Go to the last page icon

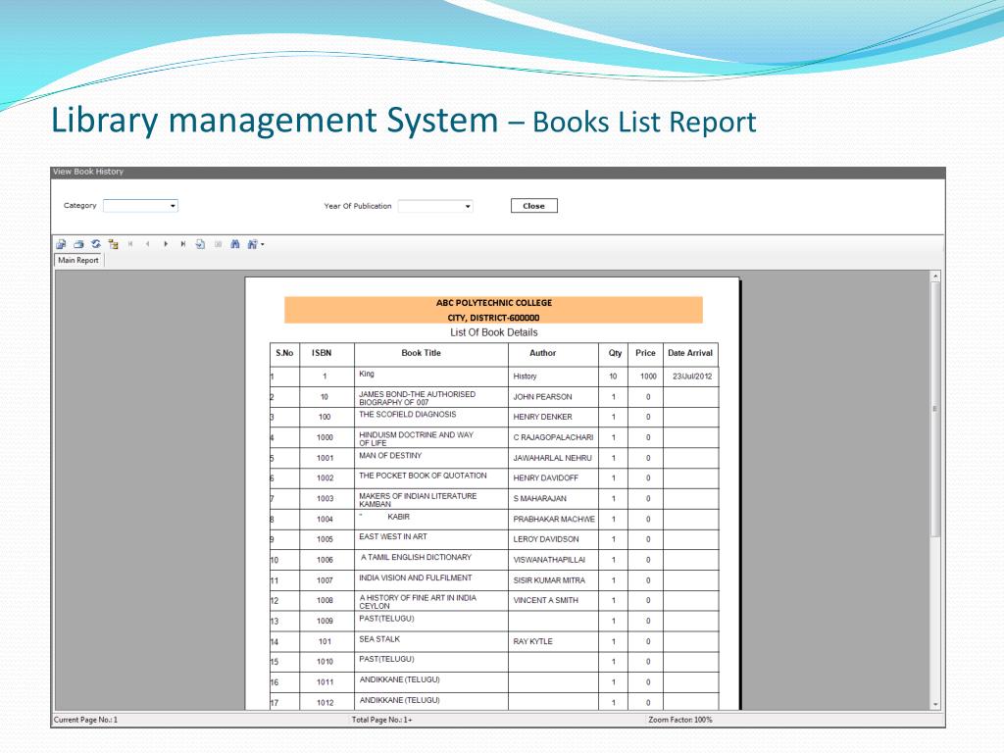(x=183, y=244)
